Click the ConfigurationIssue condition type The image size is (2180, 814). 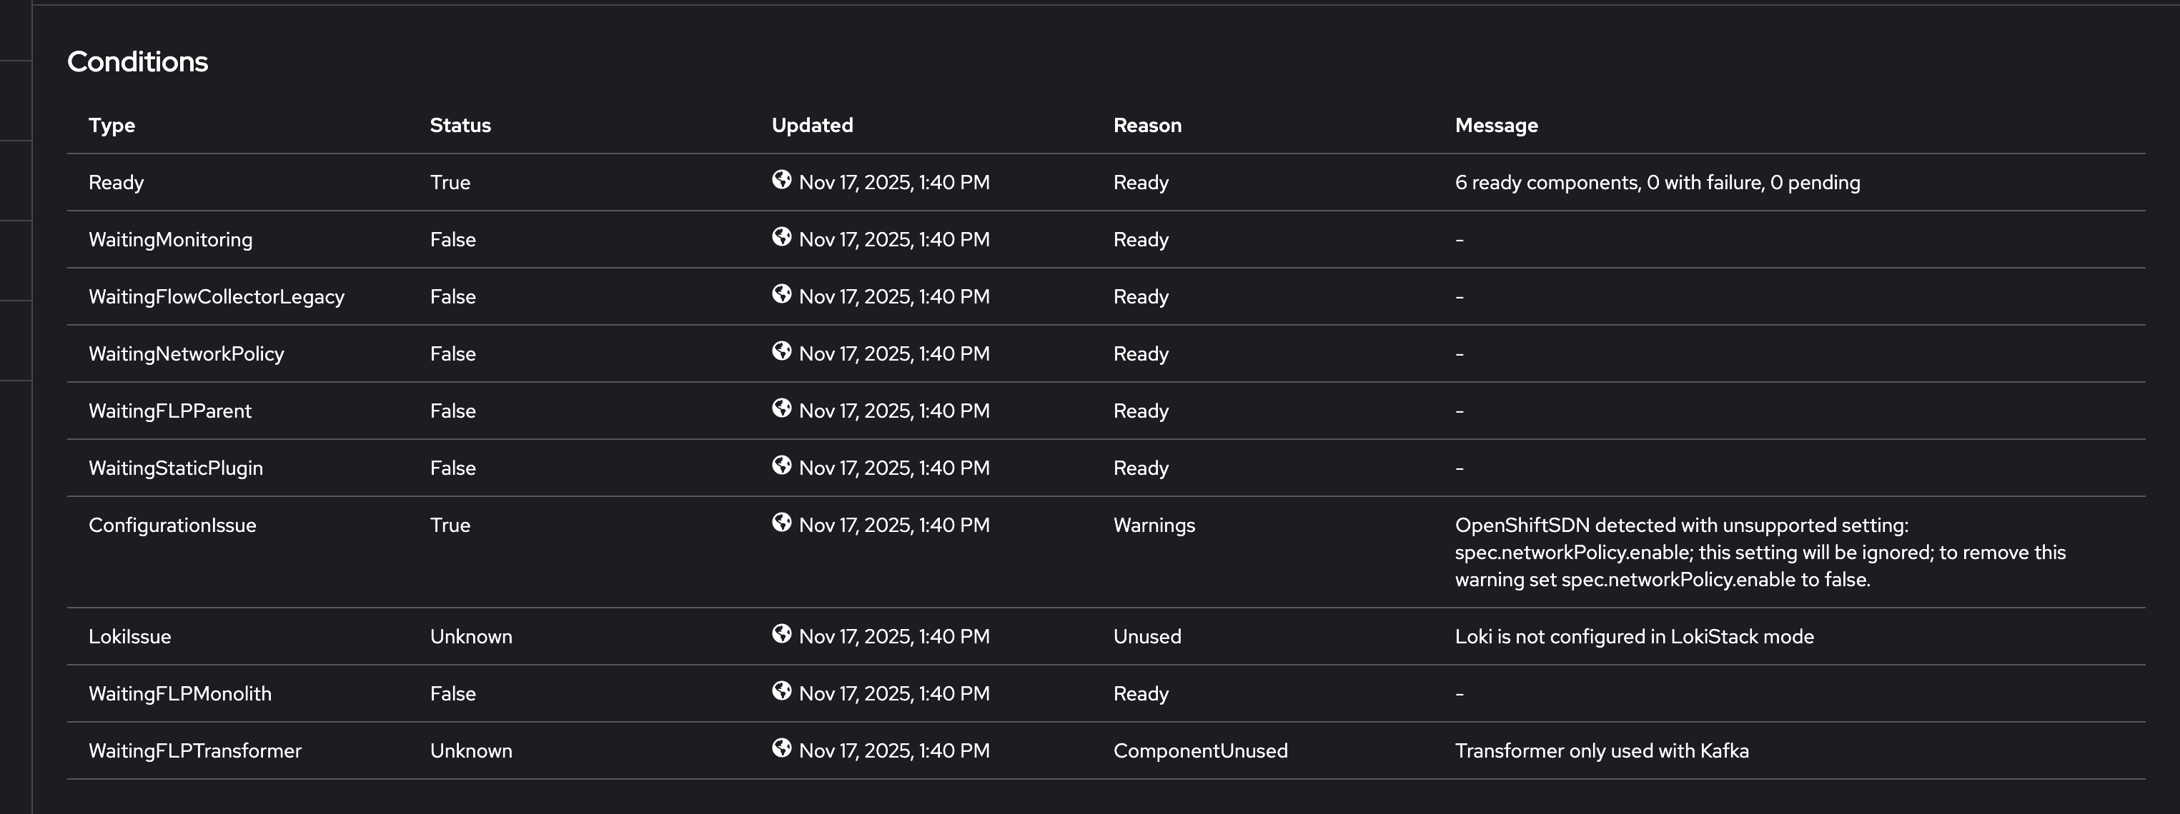172,525
